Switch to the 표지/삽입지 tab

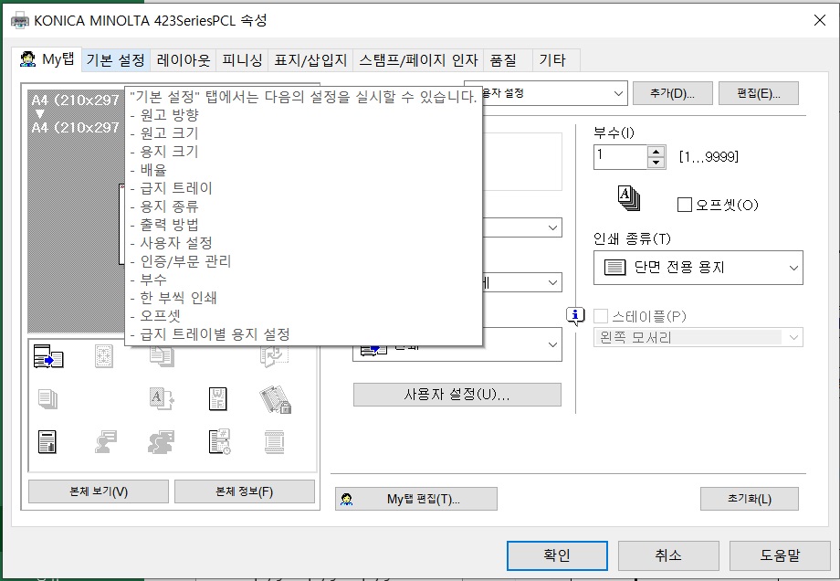click(310, 60)
